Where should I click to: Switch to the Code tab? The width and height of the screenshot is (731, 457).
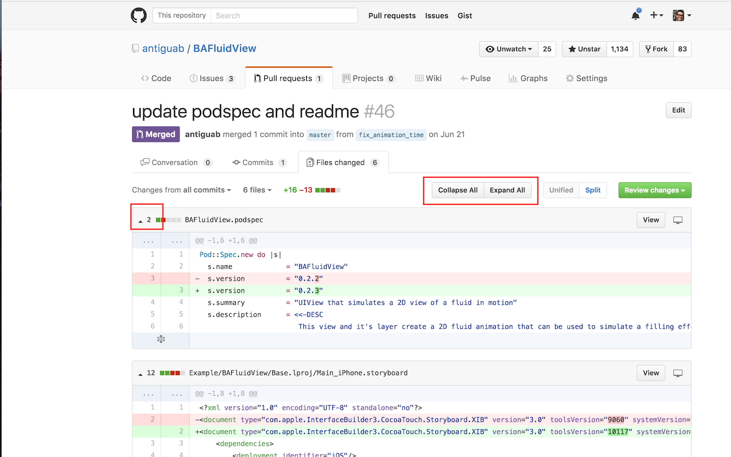(156, 78)
